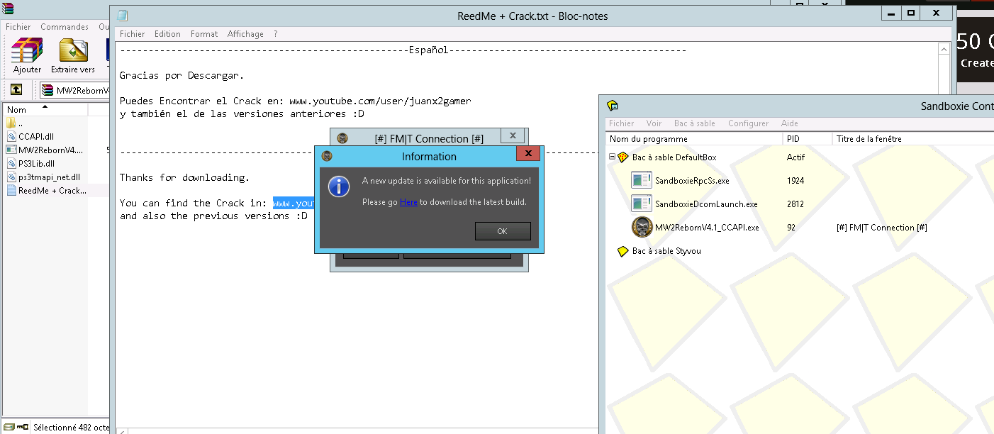Click the Titre de la fenêtre column header
Viewport: 994px width, 434px height.
[913, 139]
